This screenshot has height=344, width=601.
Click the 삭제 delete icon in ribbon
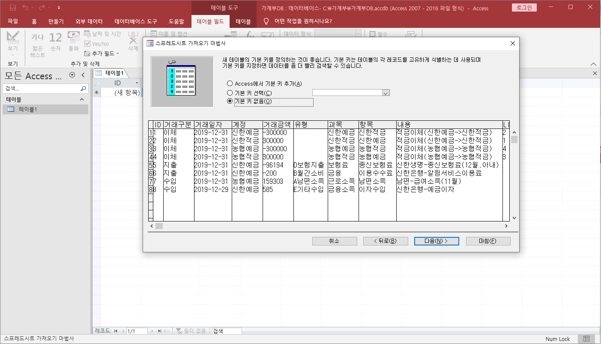[133, 42]
